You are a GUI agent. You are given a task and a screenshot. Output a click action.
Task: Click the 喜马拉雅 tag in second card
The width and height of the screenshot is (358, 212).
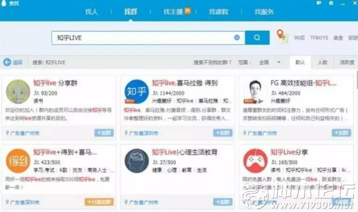(208, 101)
